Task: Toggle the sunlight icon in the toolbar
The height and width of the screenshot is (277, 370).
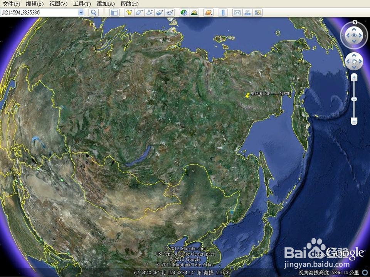Action: click(x=194, y=12)
